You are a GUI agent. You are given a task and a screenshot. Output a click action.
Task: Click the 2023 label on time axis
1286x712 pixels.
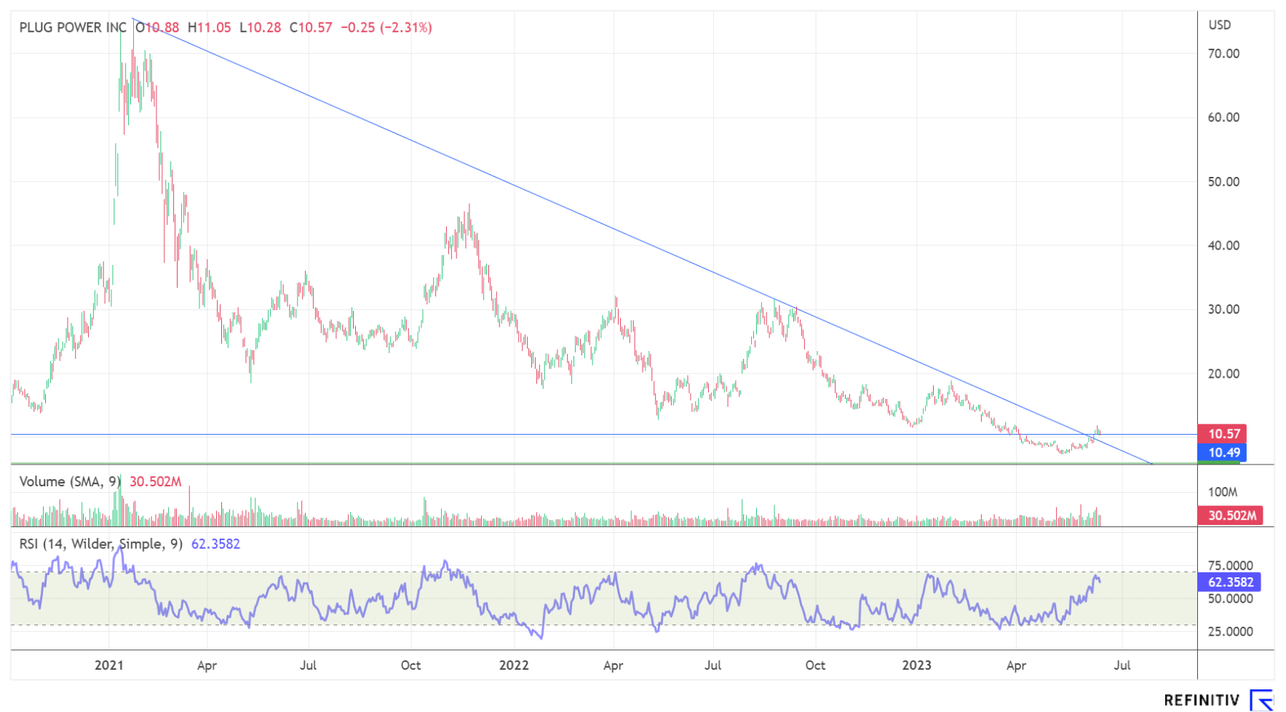[x=916, y=665]
